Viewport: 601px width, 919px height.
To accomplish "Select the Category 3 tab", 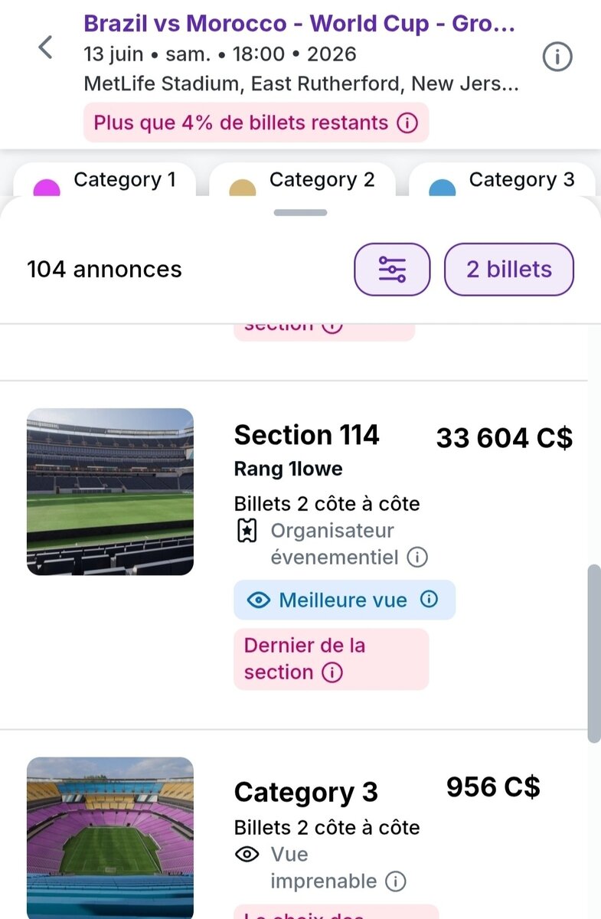I will coord(502,181).
